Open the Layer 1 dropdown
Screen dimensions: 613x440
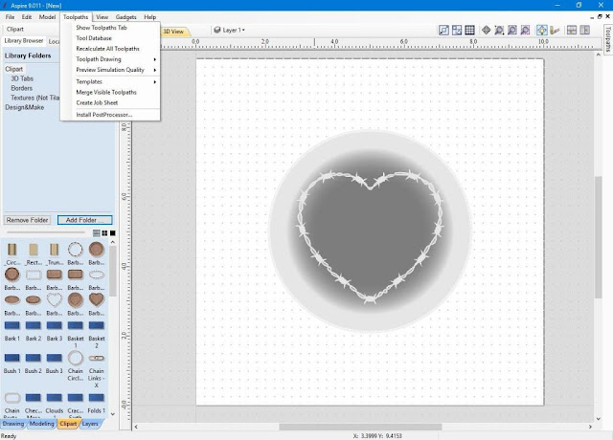click(234, 30)
